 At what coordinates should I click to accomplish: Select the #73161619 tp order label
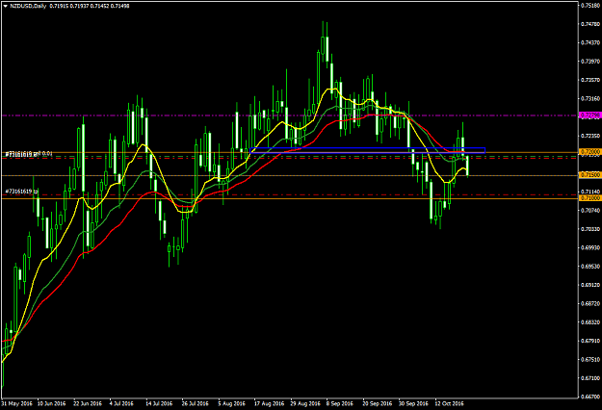click(x=21, y=192)
